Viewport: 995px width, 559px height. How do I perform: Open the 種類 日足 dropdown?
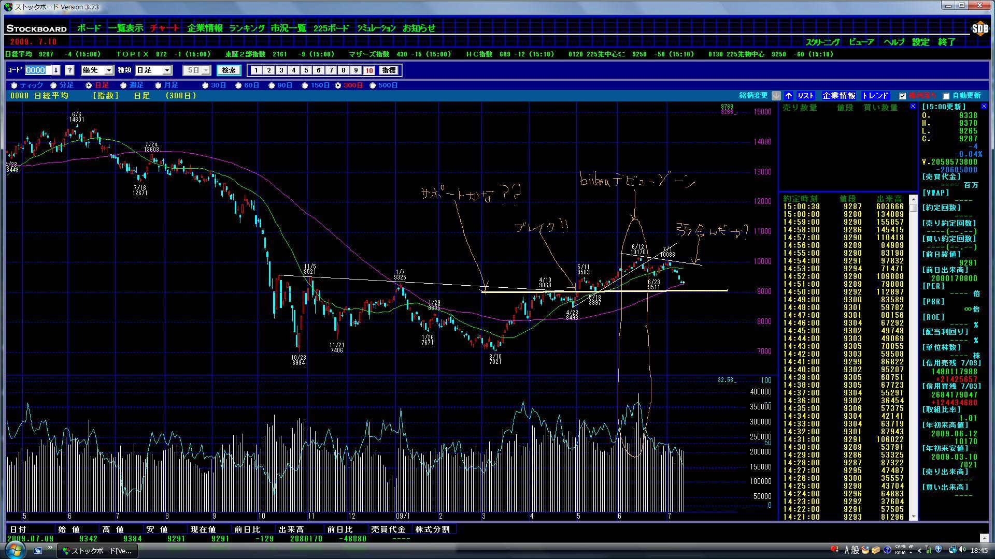click(167, 70)
